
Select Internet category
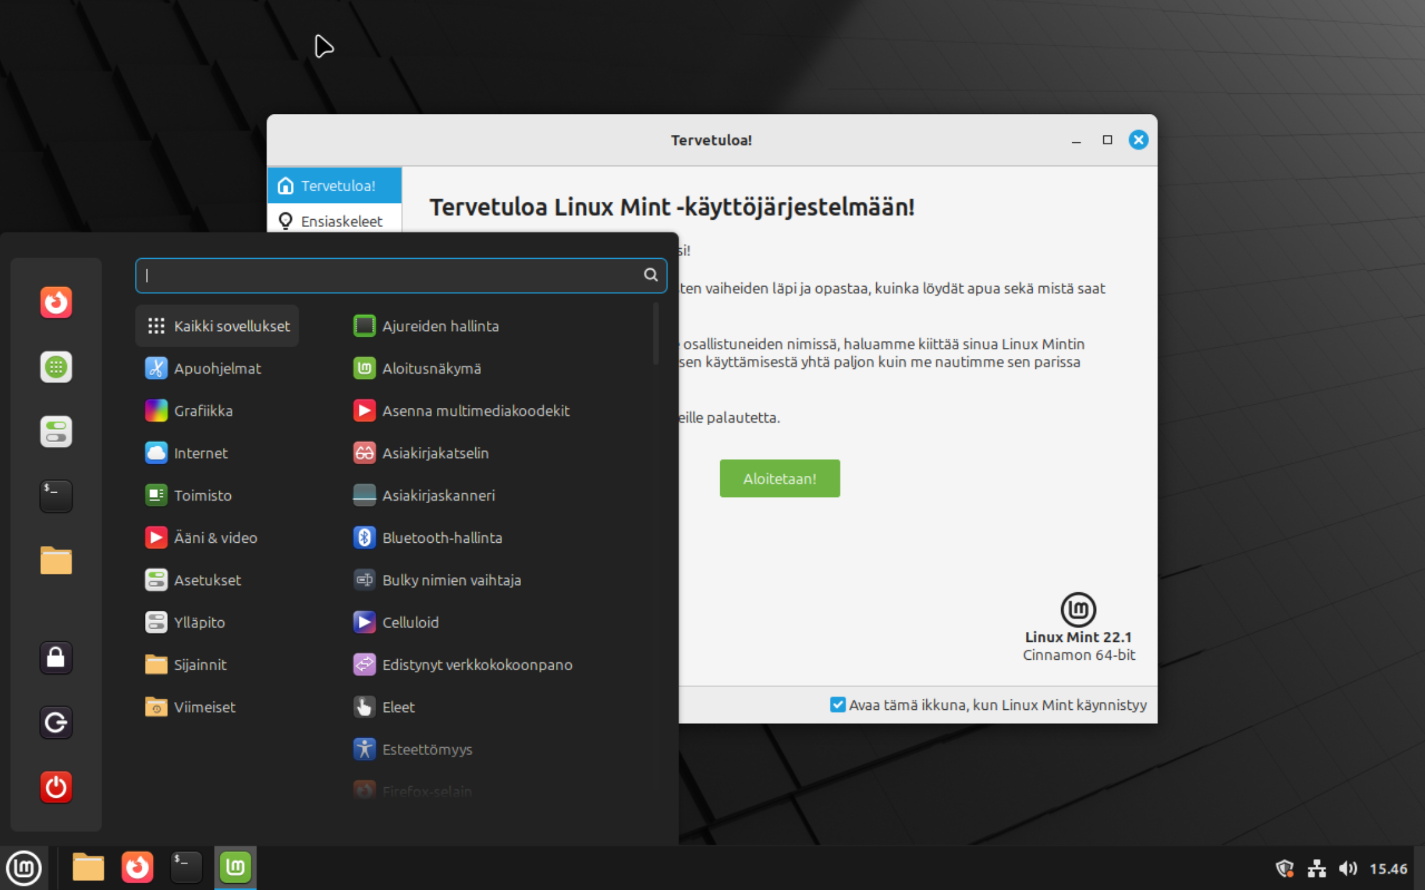[217, 453]
